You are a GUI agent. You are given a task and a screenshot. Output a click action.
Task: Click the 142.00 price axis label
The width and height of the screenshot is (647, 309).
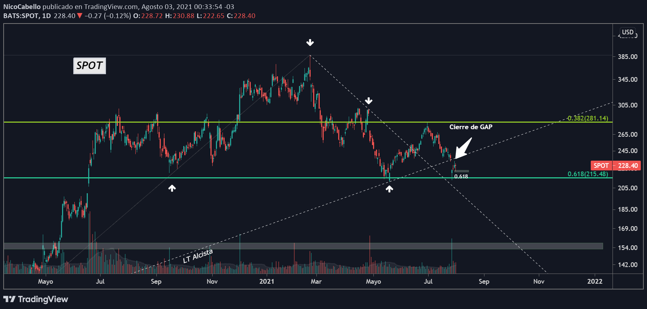point(628,265)
